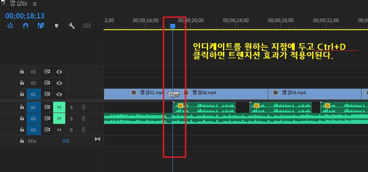Select the Cross Dissolve transition on V1
This screenshot has height=172, width=368.
[x=174, y=95]
